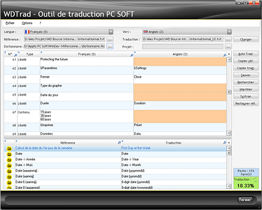Image resolution: width=262 pixels, height=210 pixels.
Task: Minimize the WDTrad window
Action: pos(239,3)
